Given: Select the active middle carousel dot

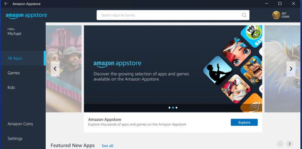Looking at the screenshot, I should 173,108.
